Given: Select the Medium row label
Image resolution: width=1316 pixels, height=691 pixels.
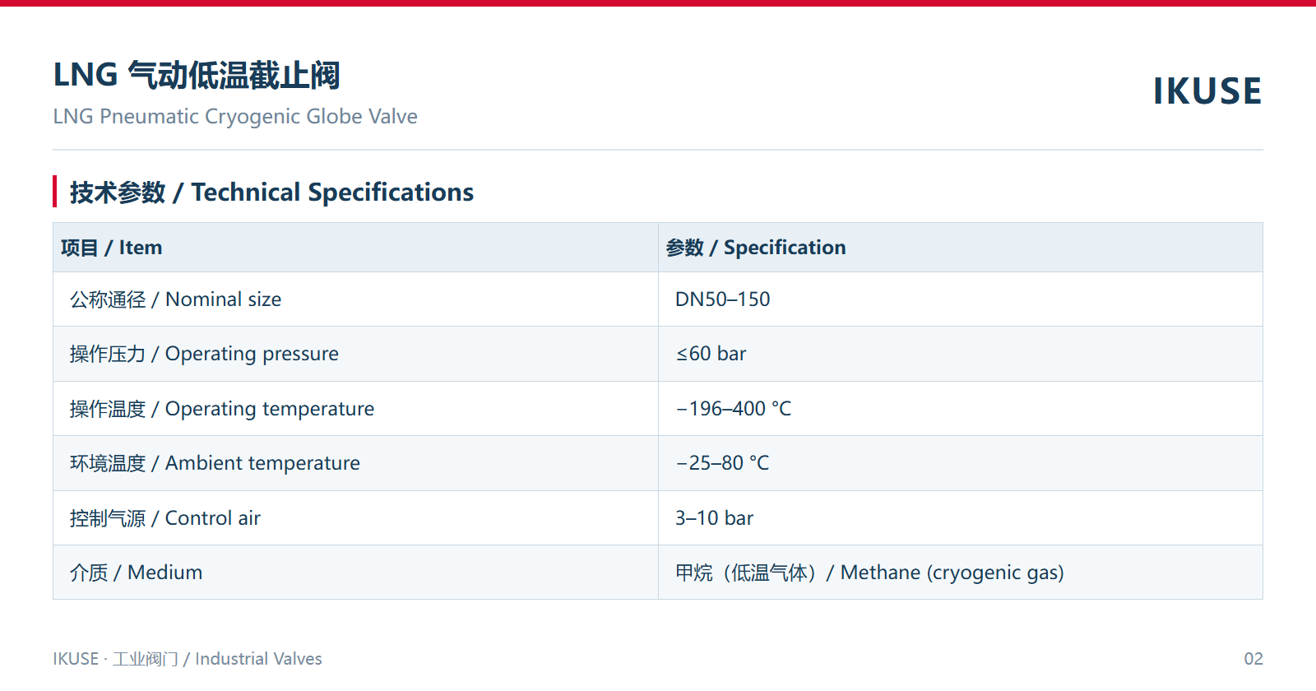Looking at the screenshot, I should [x=136, y=573].
